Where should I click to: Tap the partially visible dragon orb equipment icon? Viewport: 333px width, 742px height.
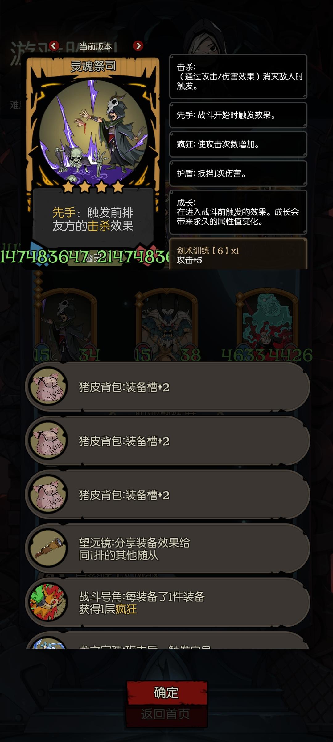tap(48, 642)
